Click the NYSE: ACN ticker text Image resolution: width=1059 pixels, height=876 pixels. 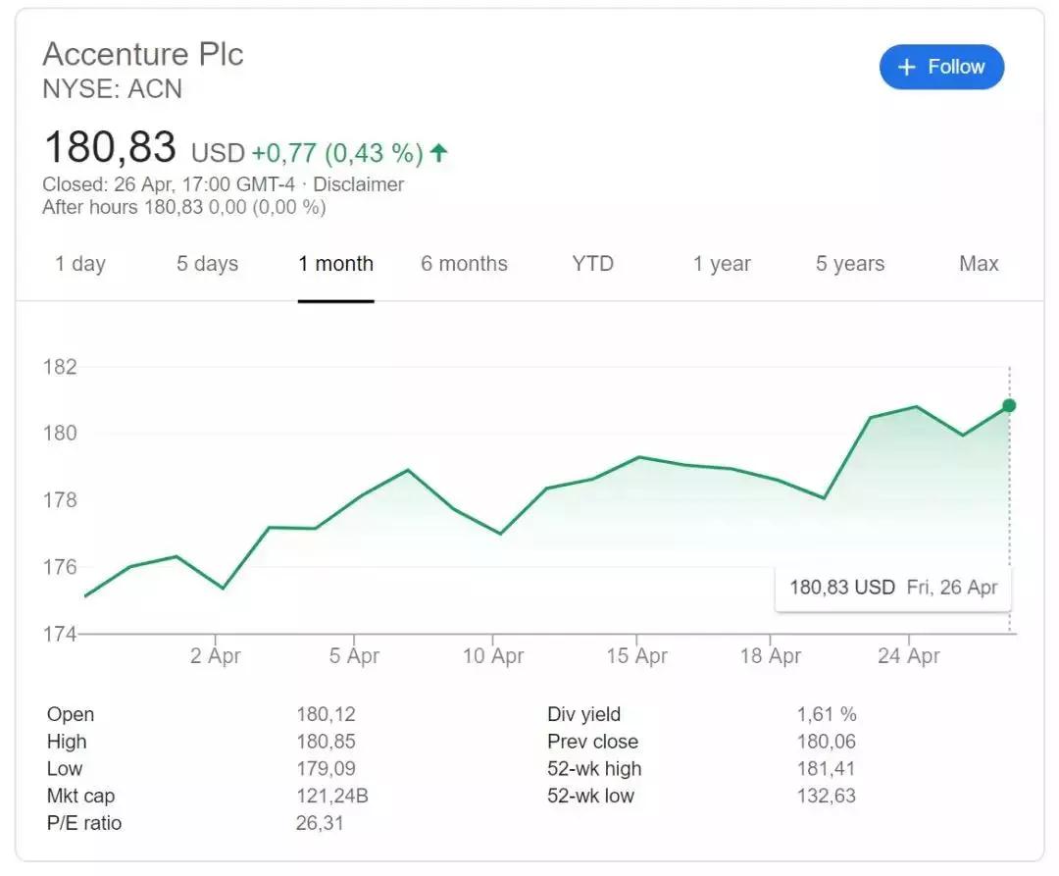113,89
